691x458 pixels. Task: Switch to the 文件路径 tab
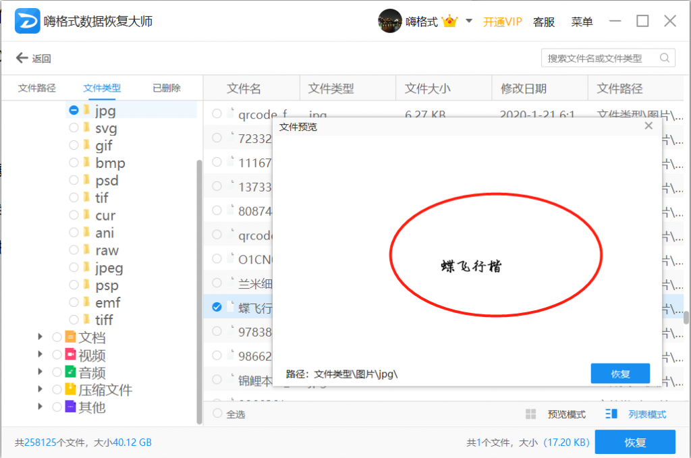coord(37,88)
